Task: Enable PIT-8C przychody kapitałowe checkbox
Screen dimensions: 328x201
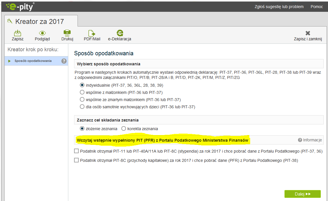Action: 76,160
